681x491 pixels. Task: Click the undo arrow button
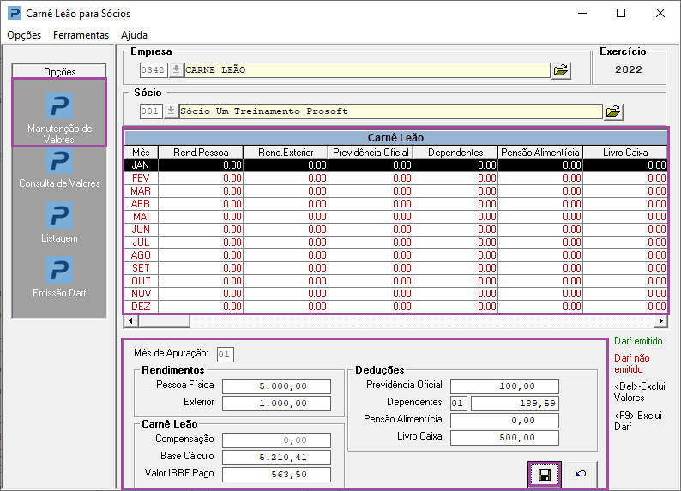pyautogui.click(x=581, y=474)
